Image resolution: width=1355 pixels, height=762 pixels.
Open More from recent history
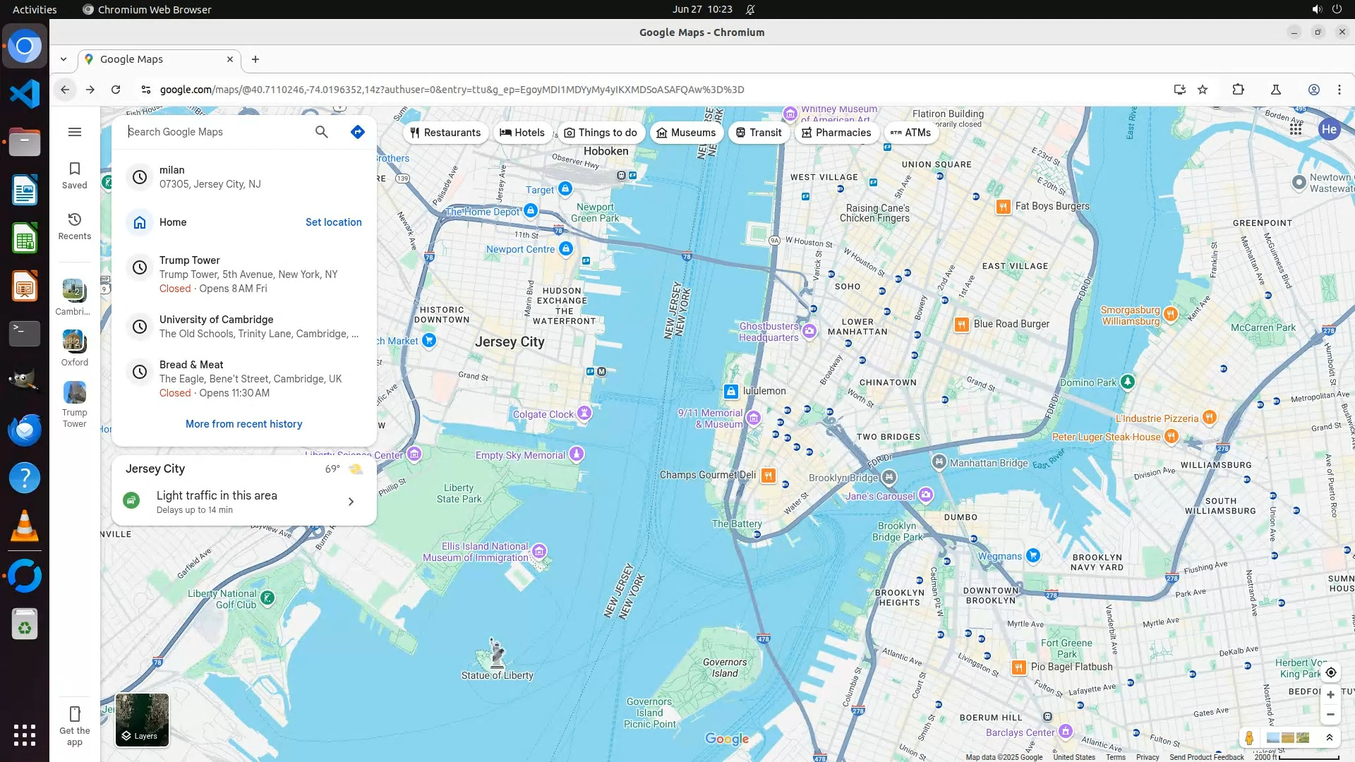point(243,424)
